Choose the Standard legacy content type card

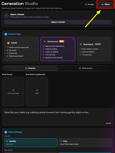pyautogui.click(x=94, y=49)
